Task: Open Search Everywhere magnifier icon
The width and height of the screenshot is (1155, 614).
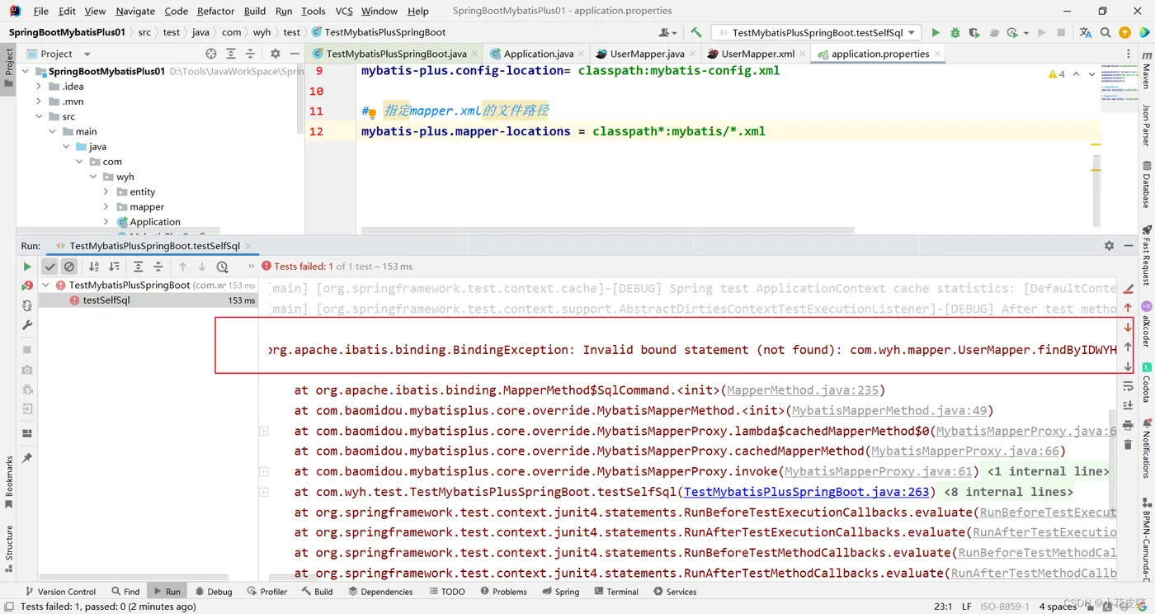Action: [x=1105, y=33]
